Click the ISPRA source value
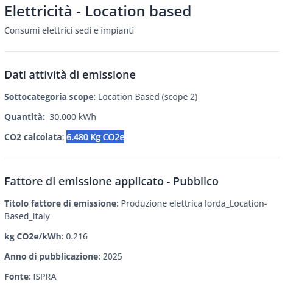The image size is (285, 290). pos(44,277)
